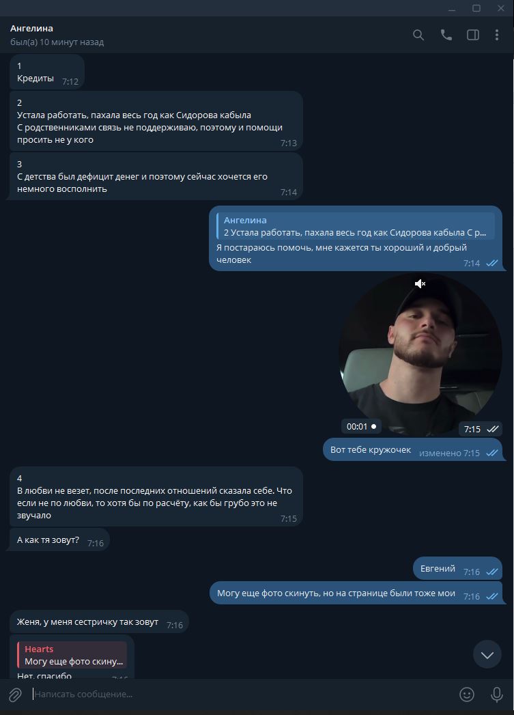Open Ангелина's profile from chat header
Viewport: 514px width, 715px height.
click(31, 29)
